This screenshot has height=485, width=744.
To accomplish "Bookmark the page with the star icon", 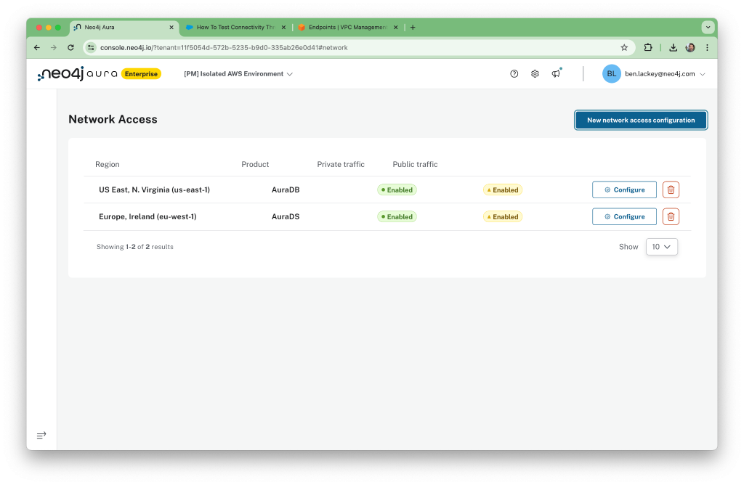I will [x=624, y=46].
